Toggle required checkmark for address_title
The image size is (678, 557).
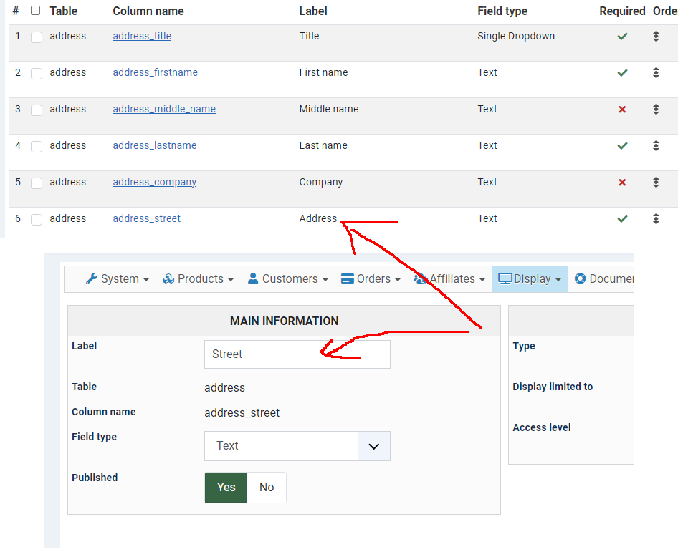click(622, 37)
